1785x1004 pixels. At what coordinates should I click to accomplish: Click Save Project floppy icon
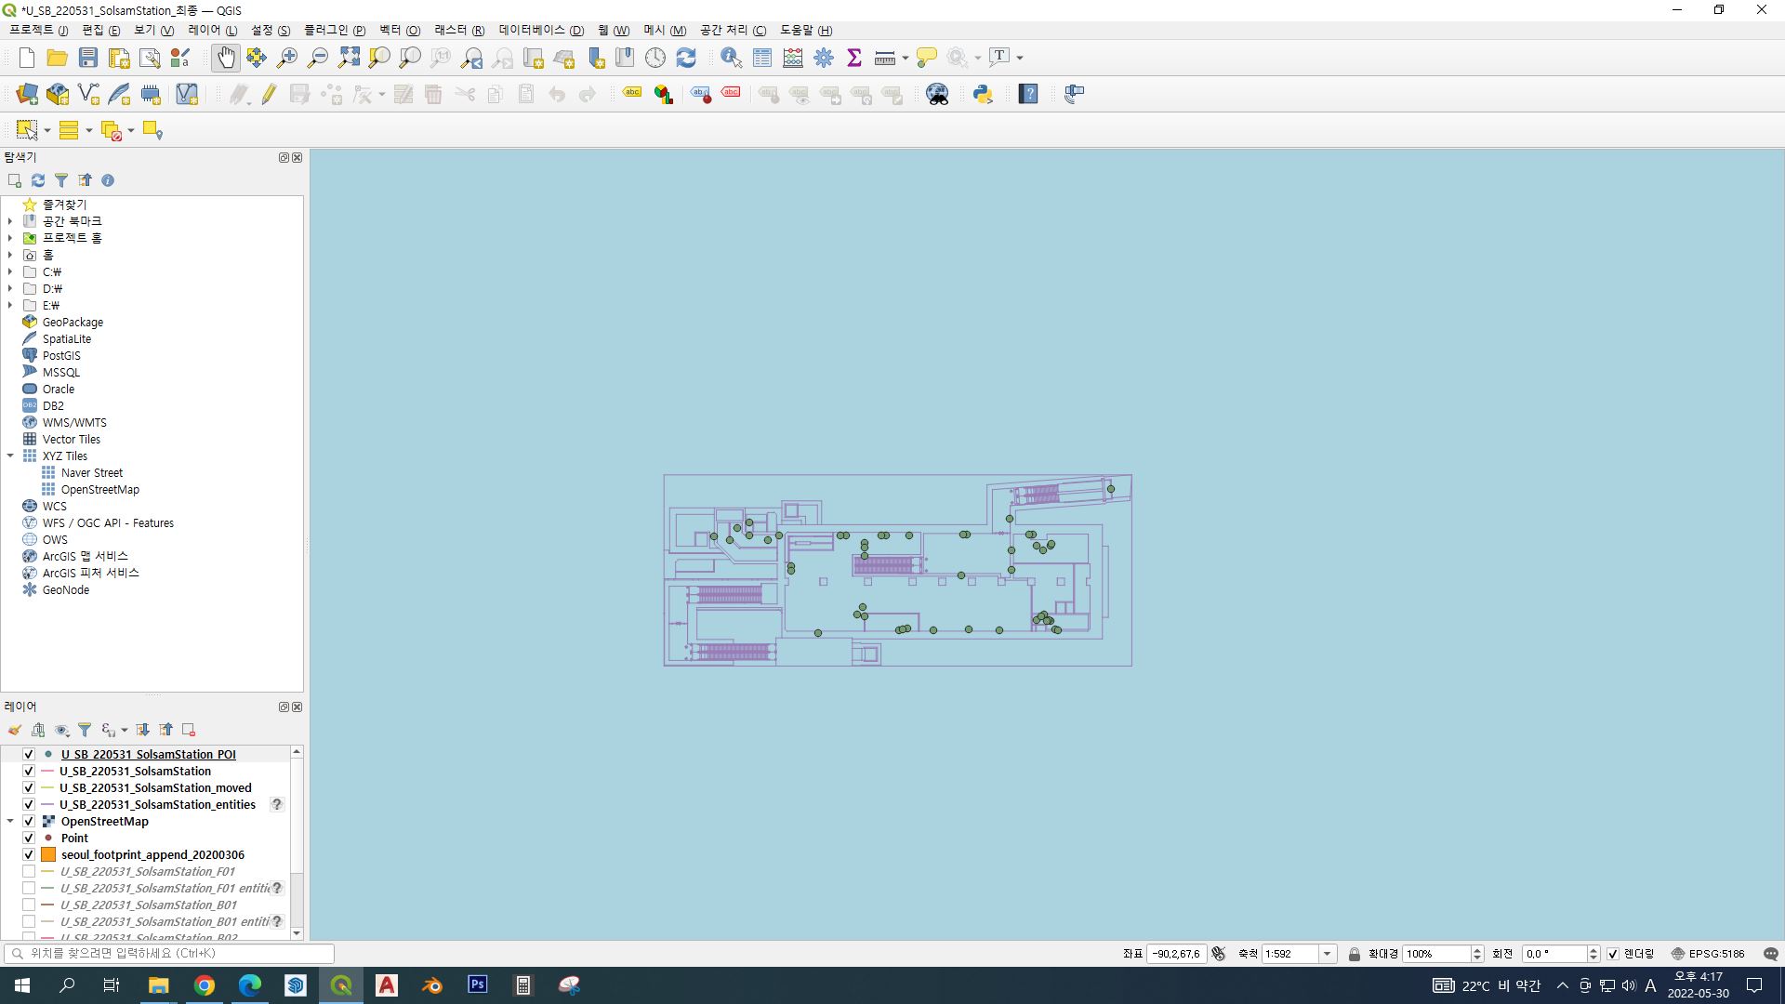[88, 58]
